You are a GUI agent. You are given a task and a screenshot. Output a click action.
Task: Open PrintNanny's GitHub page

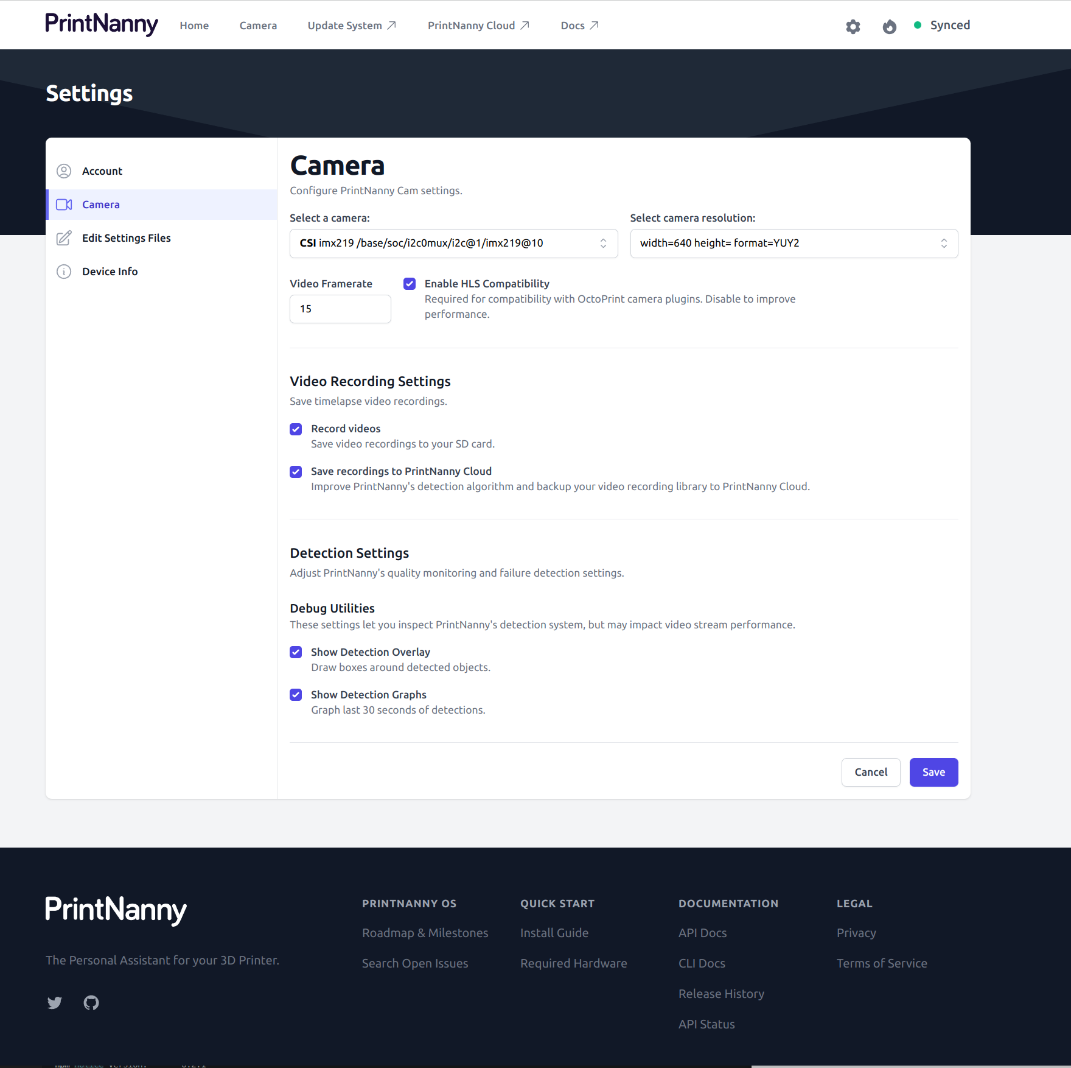pyautogui.click(x=91, y=1003)
